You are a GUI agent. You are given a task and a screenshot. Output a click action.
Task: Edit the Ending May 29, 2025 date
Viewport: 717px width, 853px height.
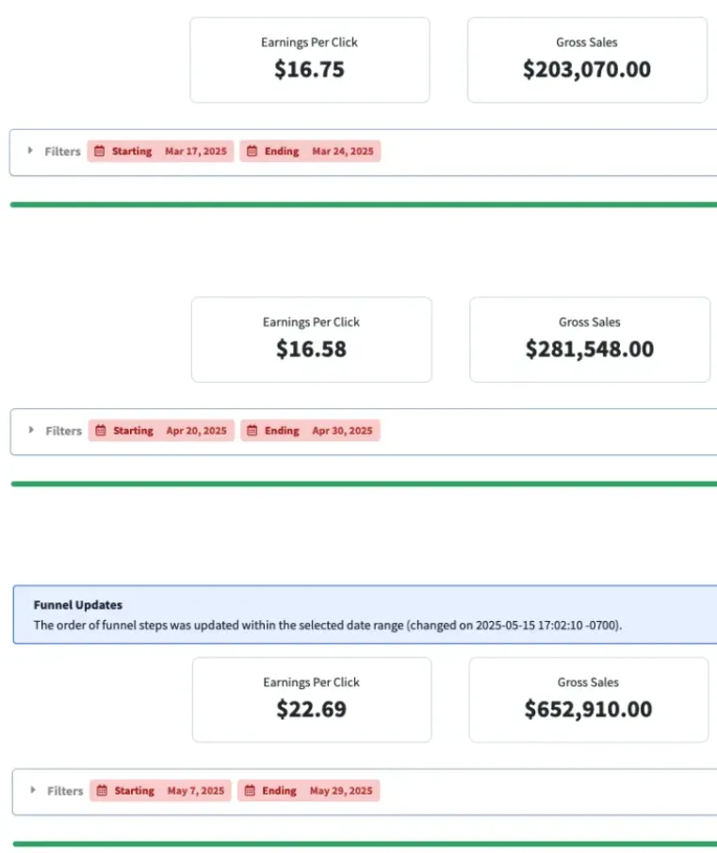tap(308, 791)
